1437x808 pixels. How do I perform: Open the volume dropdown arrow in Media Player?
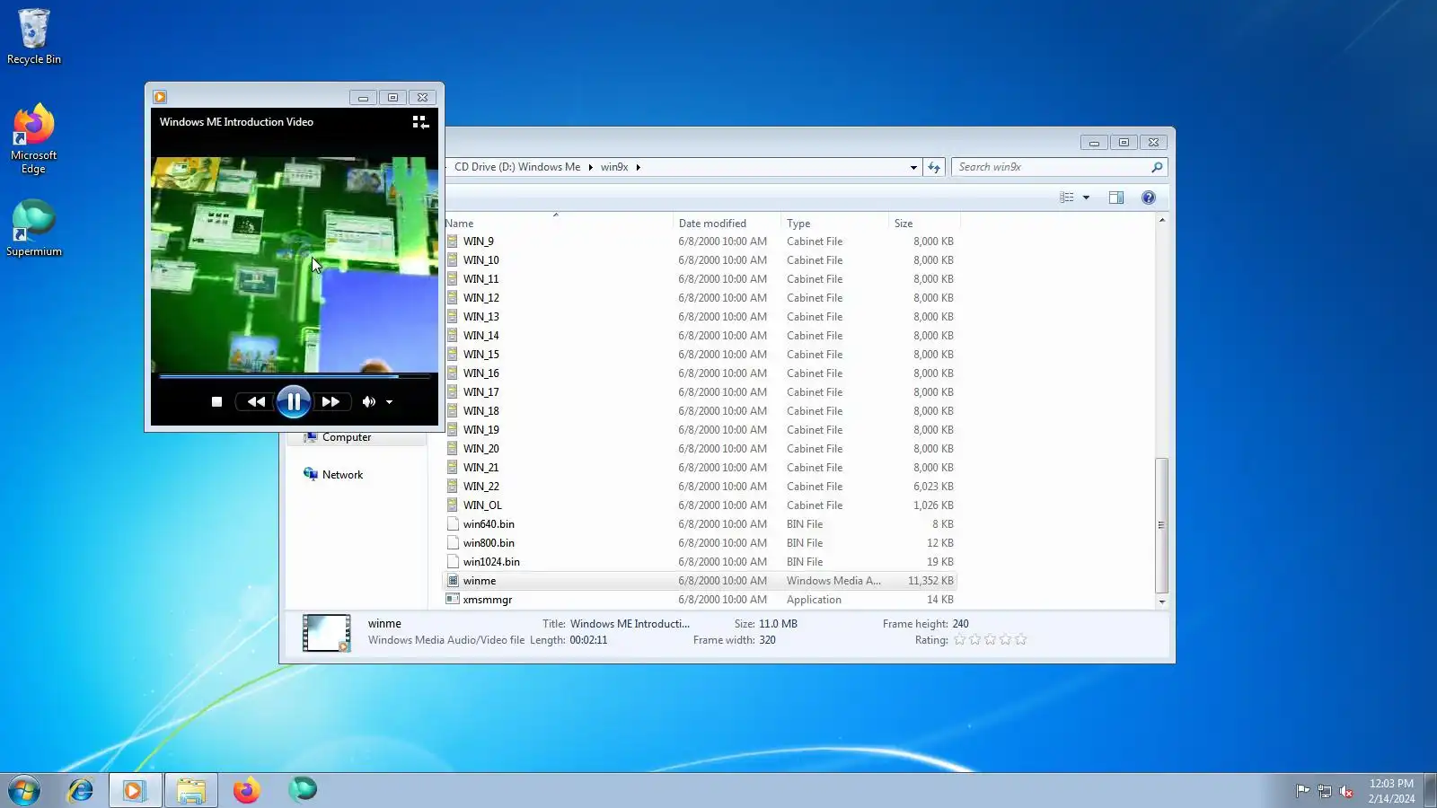(x=390, y=402)
